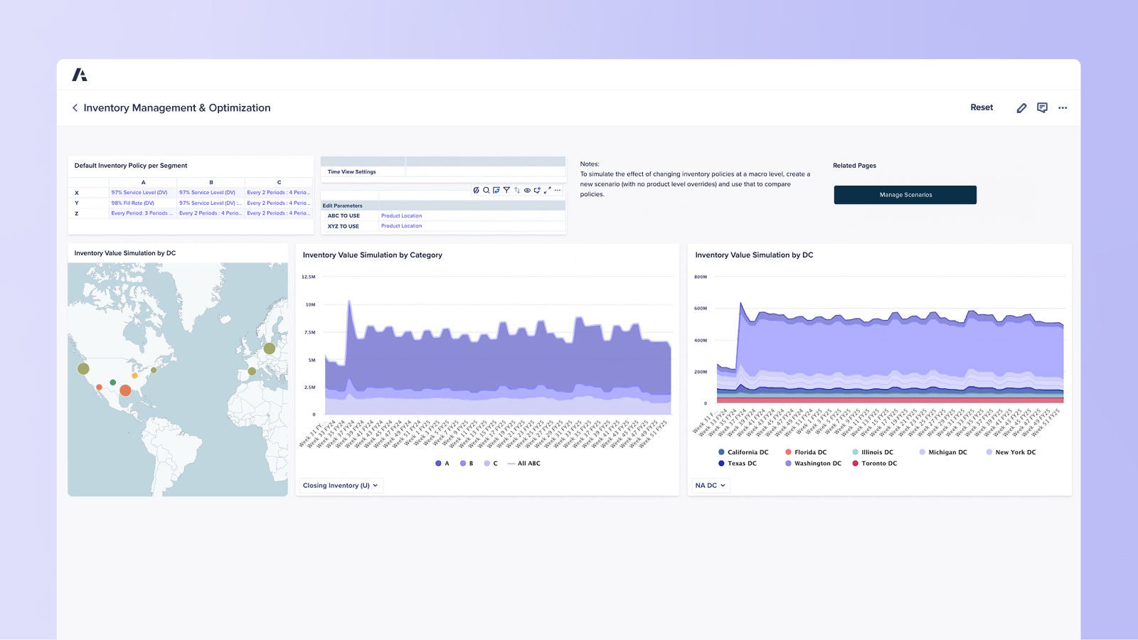
Task: Click Reset at the top right
Action: pos(982,107)
